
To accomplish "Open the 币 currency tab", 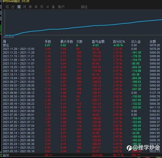I will [x=42, y=7].
